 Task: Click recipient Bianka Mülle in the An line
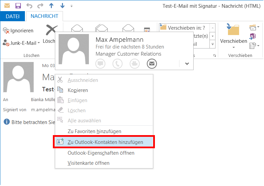[43, 100]
